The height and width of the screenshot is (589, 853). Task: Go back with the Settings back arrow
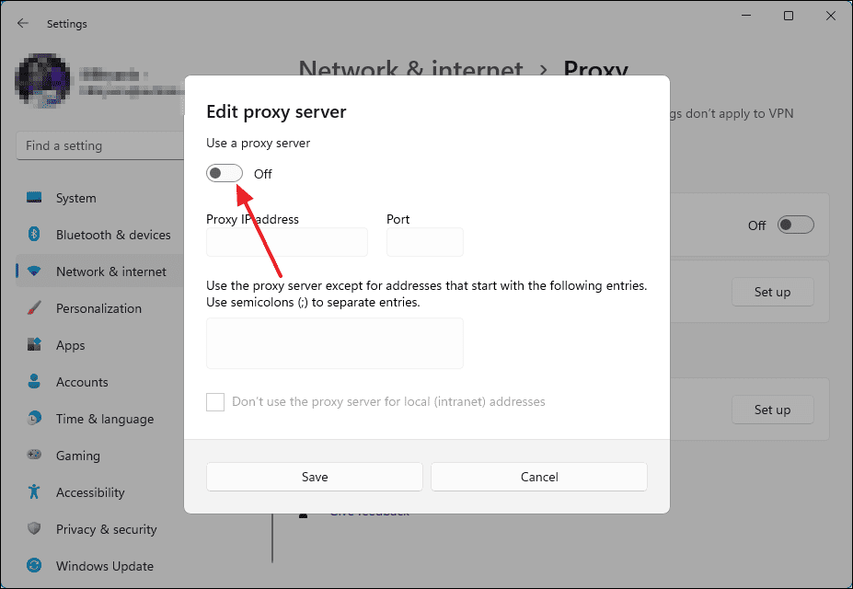click(x=23, y=23)
